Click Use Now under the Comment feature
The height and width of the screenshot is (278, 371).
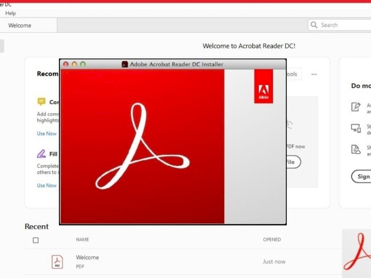point(46,133)
